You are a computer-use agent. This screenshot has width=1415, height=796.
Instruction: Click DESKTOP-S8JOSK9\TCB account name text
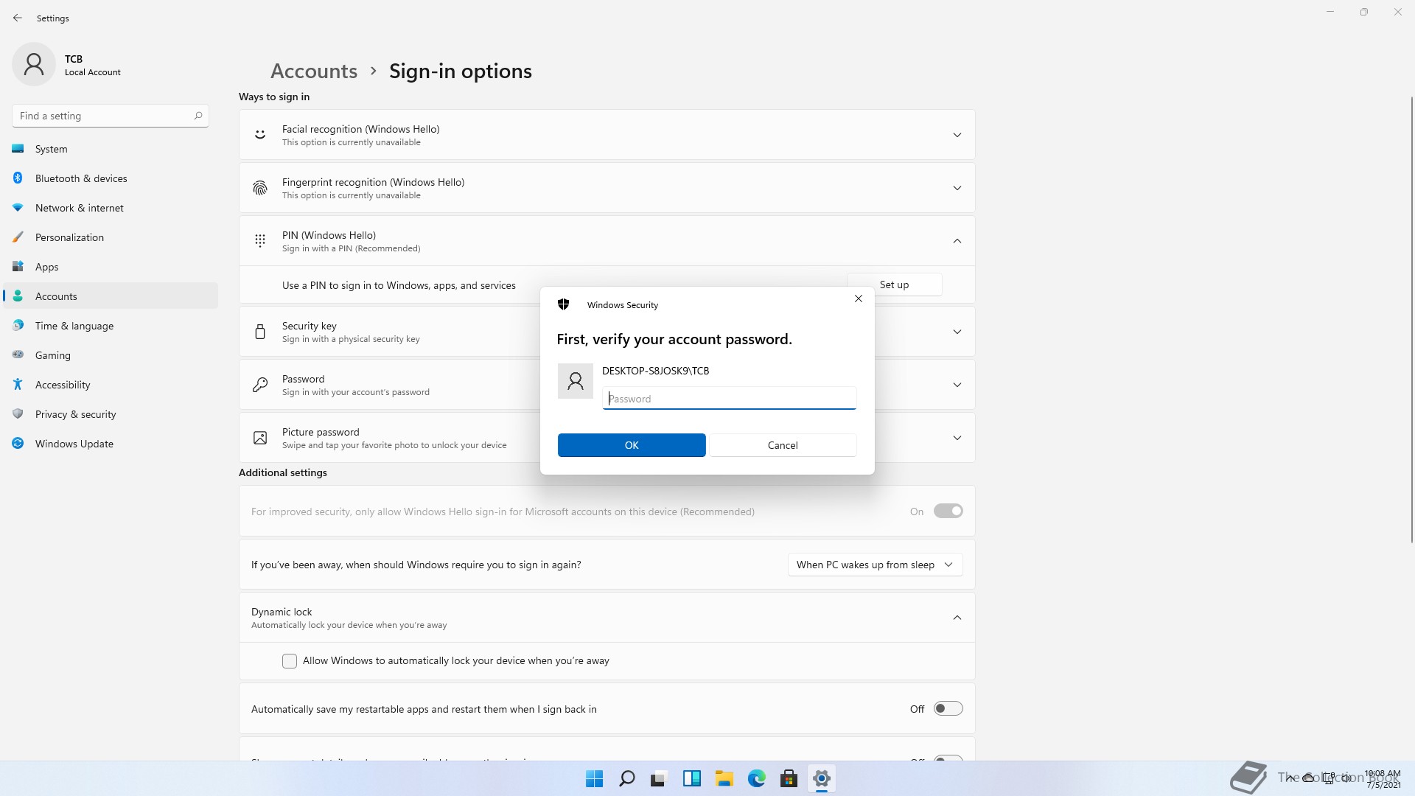(x=655, y=371)
